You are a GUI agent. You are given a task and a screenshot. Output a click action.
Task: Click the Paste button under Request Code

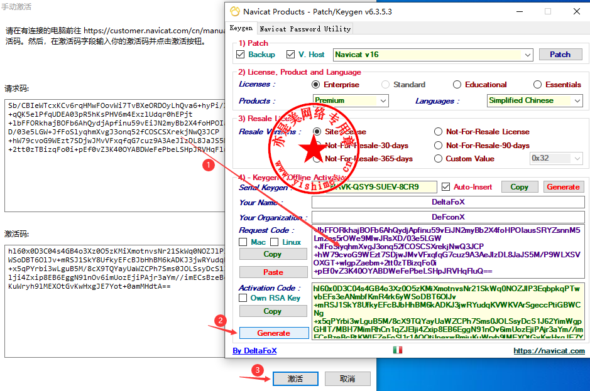coord(273,272)
